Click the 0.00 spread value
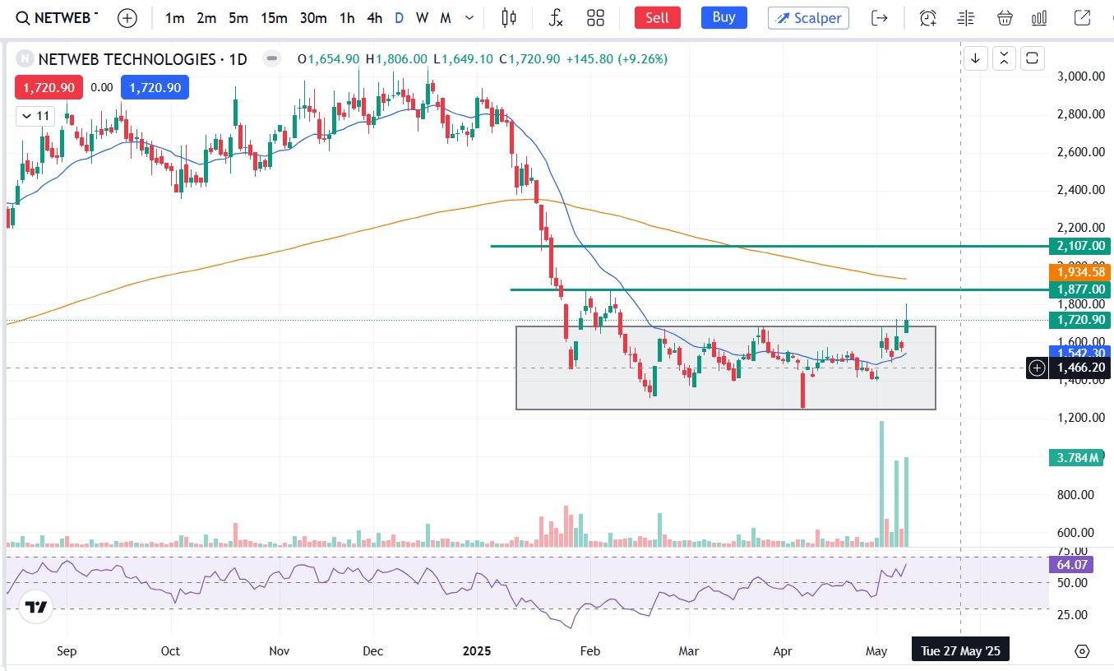 pyautogui.click(x=101, y=87)
